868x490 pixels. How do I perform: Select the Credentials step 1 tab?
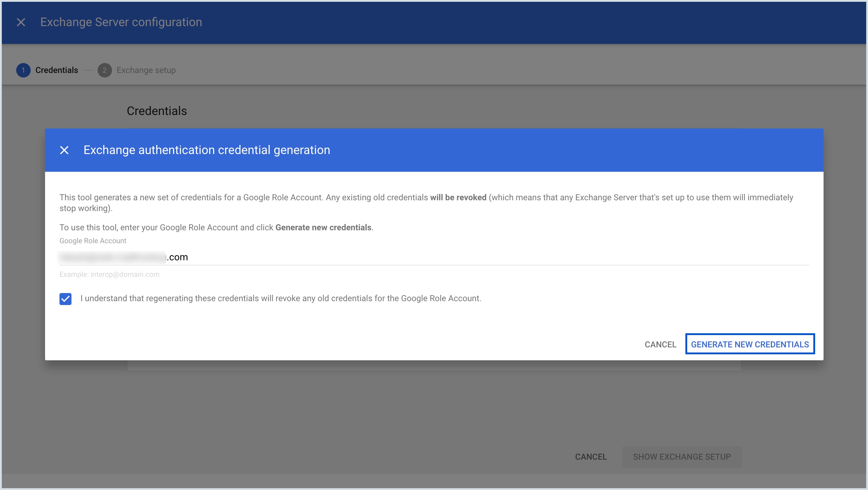coord(47,70)
